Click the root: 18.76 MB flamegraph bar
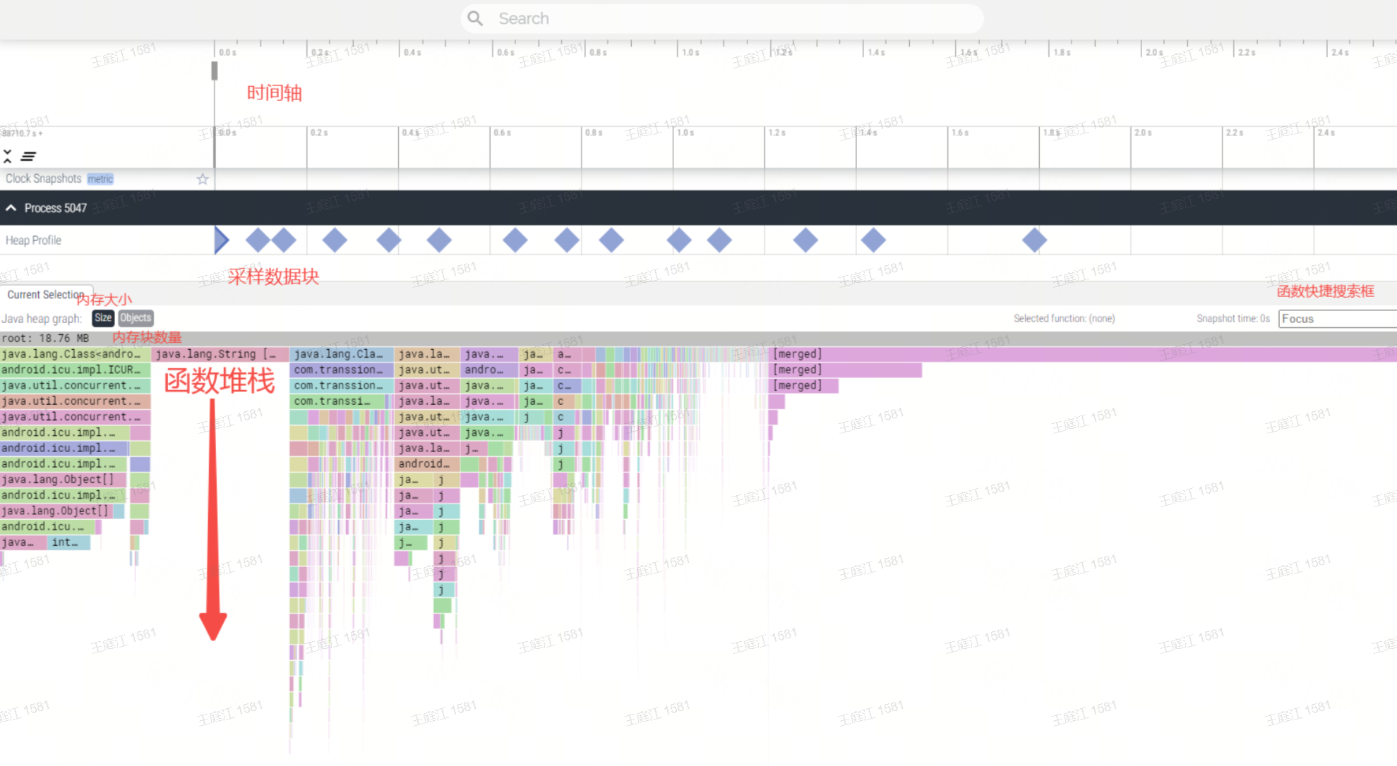1397x766 pixels. [x=698, y=339]
